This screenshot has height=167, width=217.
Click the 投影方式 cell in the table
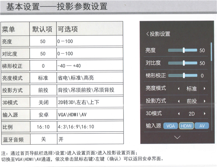point(16,90)
